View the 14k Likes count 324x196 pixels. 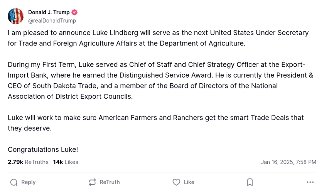coord(66,162)
